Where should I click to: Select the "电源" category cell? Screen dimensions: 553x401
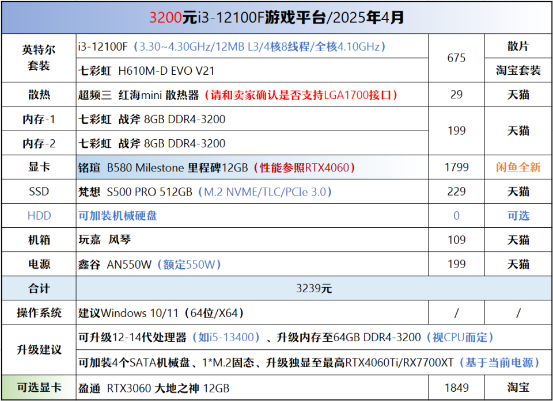coord(39,264)
